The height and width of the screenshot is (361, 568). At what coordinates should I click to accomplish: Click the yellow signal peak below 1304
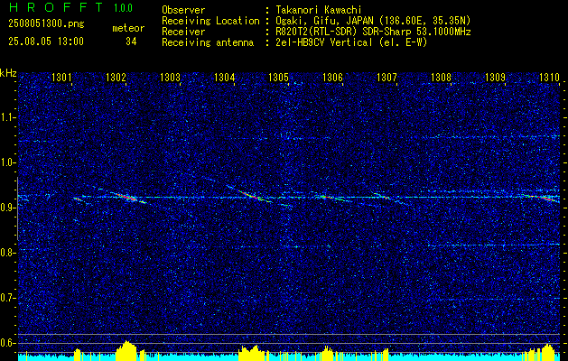pos(252,353)
